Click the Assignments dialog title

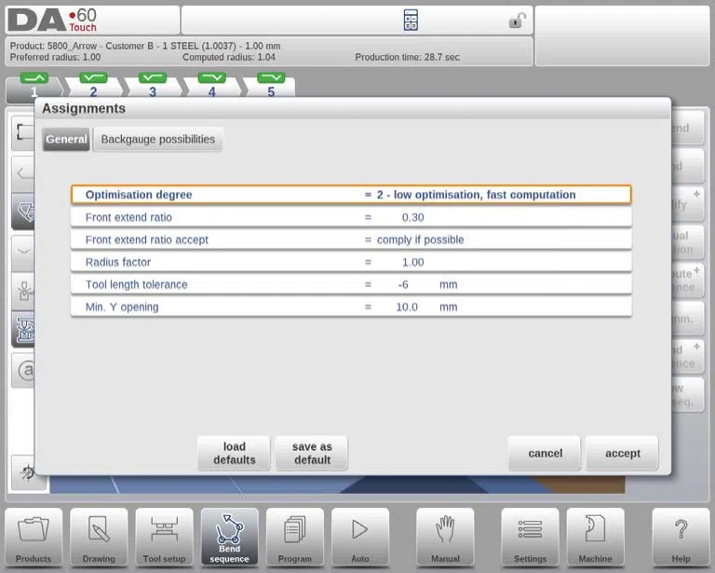click(x=84, y=108)
